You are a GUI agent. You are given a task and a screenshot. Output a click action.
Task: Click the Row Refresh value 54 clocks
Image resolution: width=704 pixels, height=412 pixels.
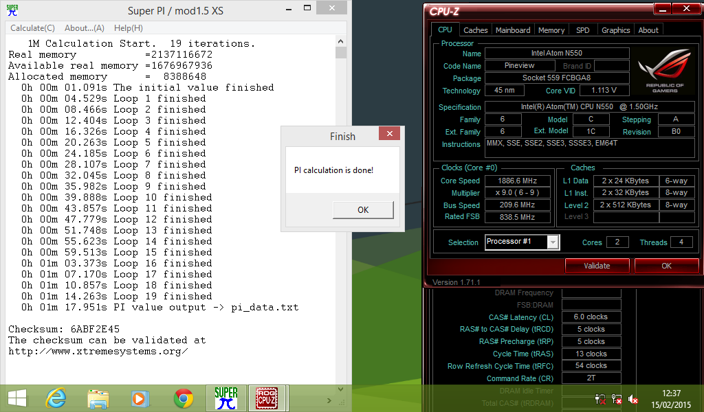click(x=591, y=366)
